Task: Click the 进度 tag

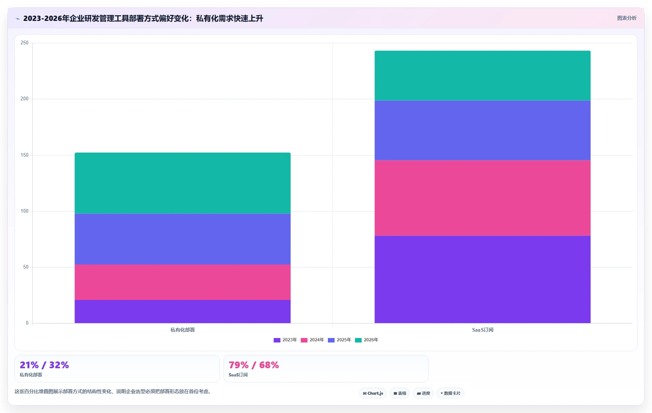Action: click(x=423, y=393)
